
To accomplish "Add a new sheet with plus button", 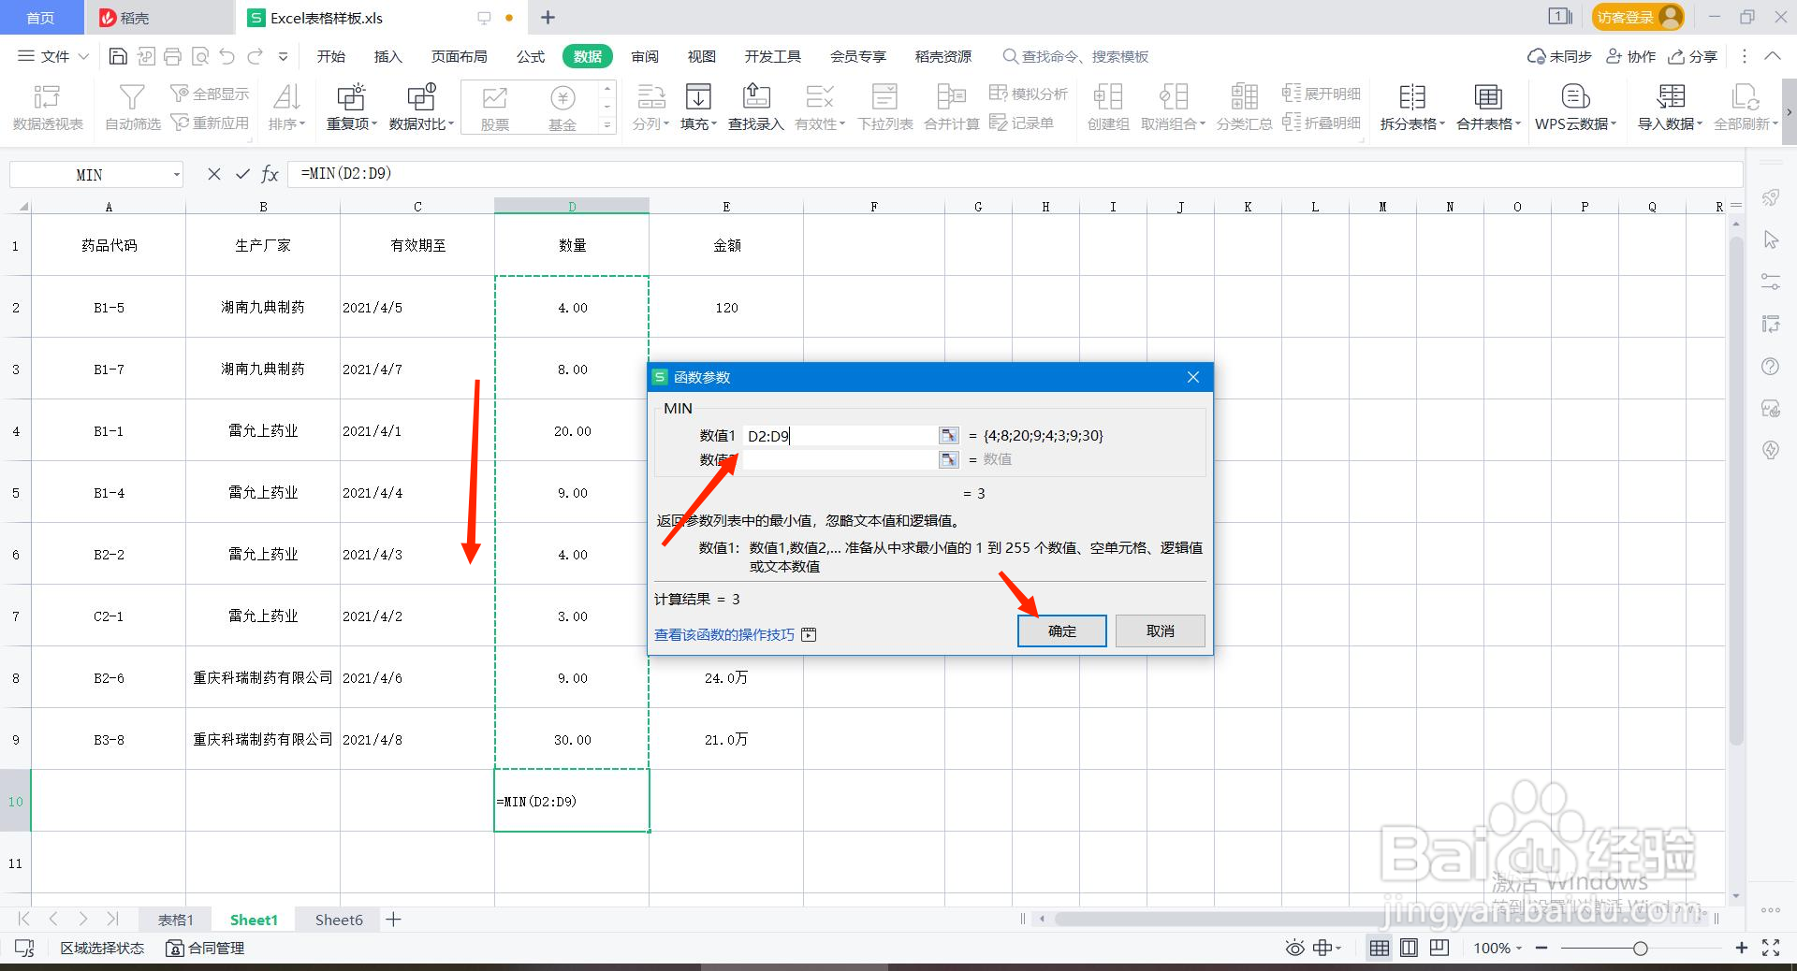I will (x=394, y=920).
